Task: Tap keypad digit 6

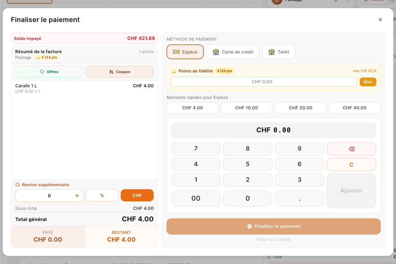Action: click(x=299, y=164)
